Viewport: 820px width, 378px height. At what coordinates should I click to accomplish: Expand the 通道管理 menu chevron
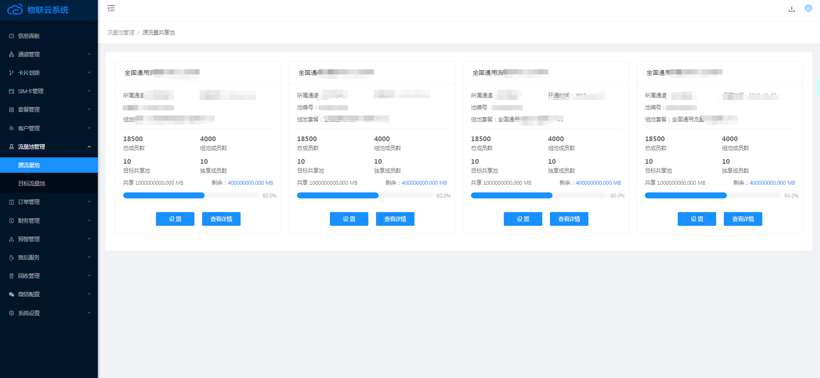coord(89,54)
